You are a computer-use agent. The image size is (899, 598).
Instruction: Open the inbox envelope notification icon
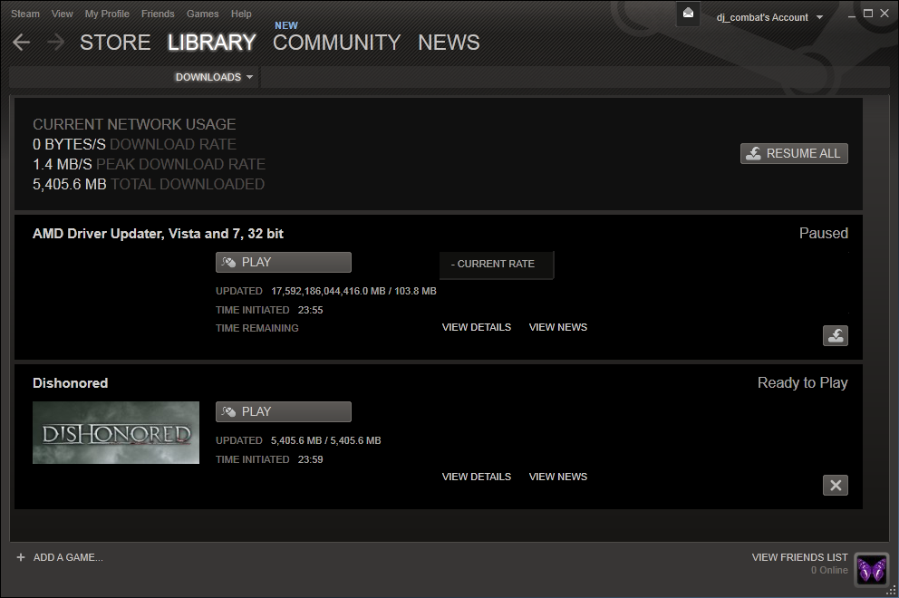click(689, 14)
